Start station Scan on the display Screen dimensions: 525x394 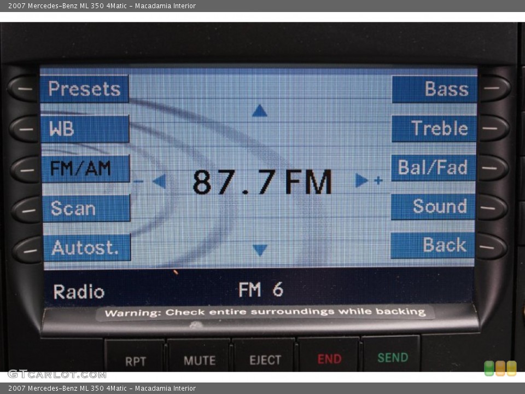click(86, 208)
